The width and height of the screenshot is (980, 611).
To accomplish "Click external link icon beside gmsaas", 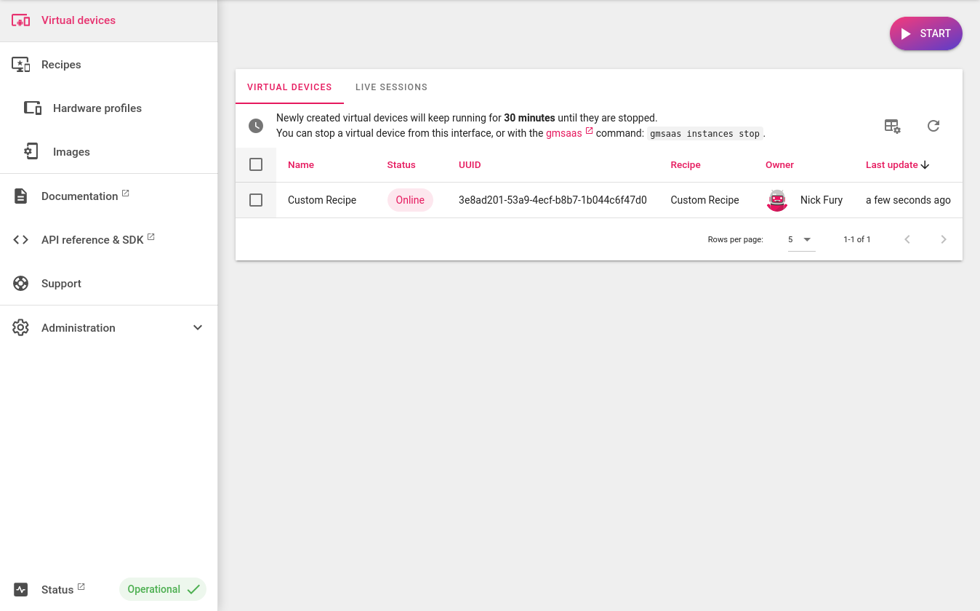I will (x=590, y=131).
